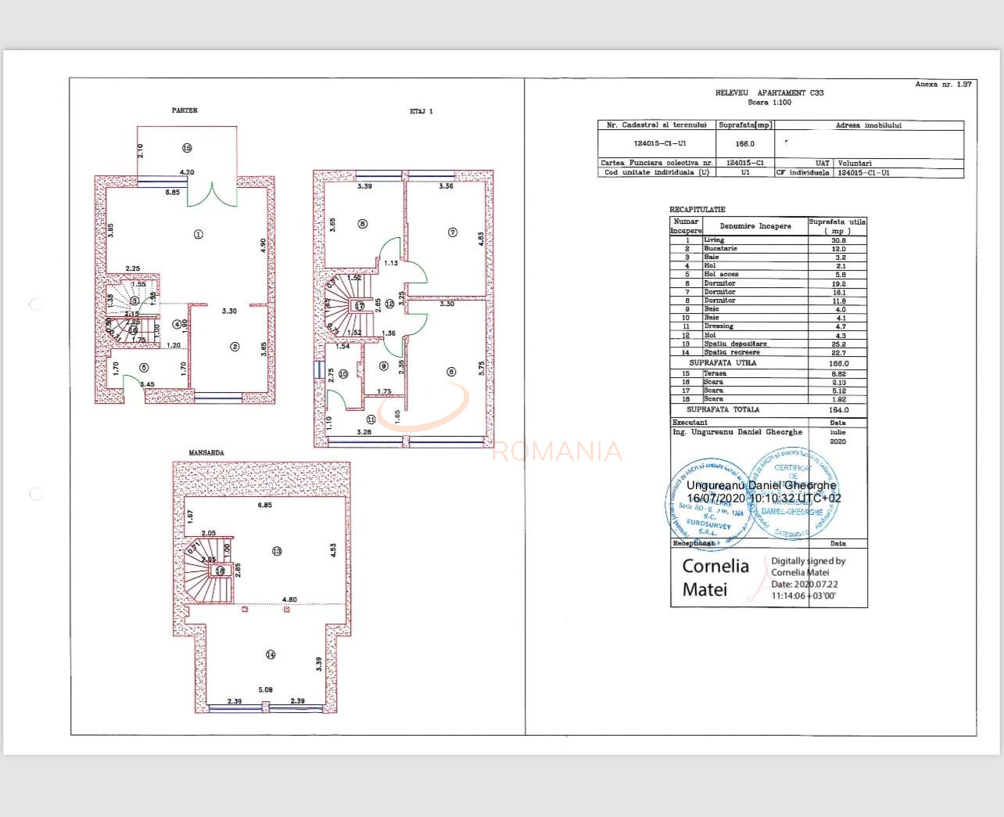Select room marker 13 in the attic plan

click(x=276, y=551)
